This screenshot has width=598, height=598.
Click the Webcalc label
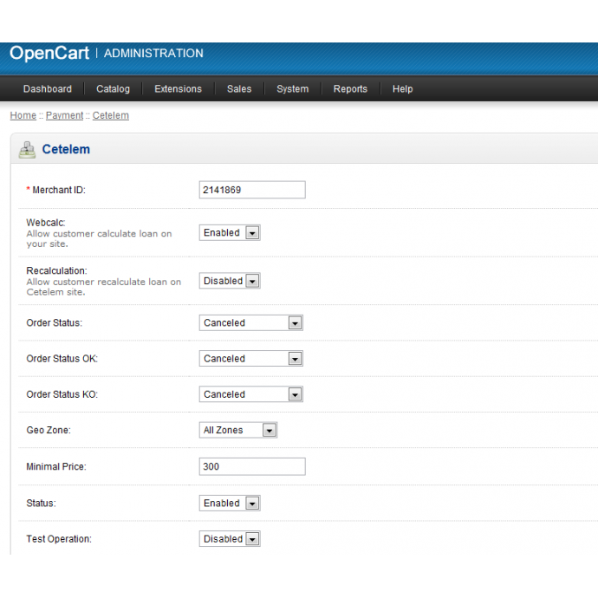point(46,223)
